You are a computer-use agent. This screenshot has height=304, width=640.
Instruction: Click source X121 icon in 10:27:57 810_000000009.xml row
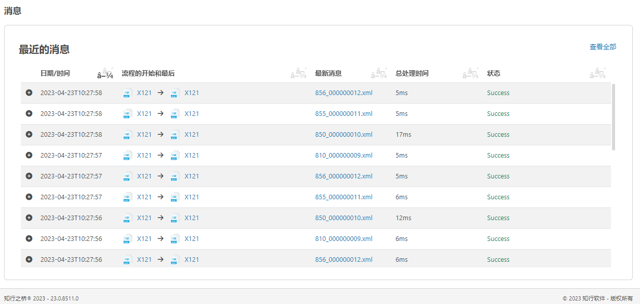click(128, 156)
